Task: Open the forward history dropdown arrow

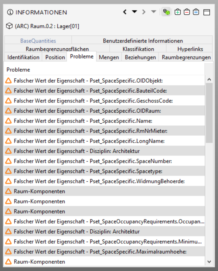Action: (x=154, y=12)
